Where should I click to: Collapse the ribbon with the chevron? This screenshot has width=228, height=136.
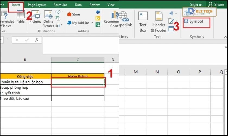[x=225, y=37]
